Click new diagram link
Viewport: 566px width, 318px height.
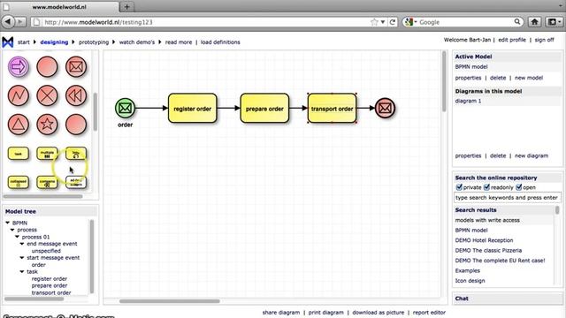click(x=532, y=155)
